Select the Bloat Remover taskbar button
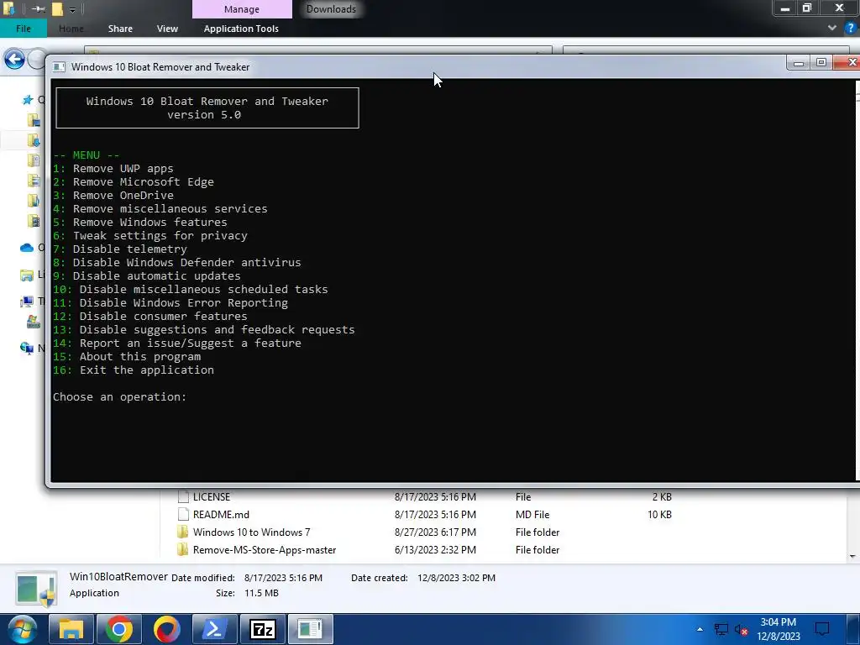Screen dimensions: 860x645 coord(311,629)
